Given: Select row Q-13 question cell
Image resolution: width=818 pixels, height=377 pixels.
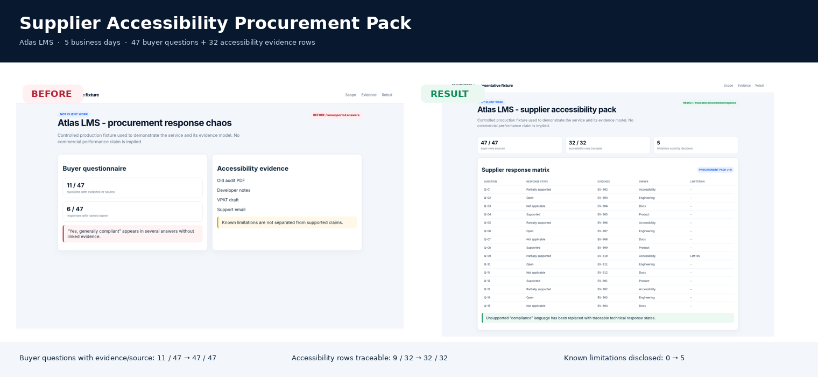Looking at the screenshot, I should 487,289.
